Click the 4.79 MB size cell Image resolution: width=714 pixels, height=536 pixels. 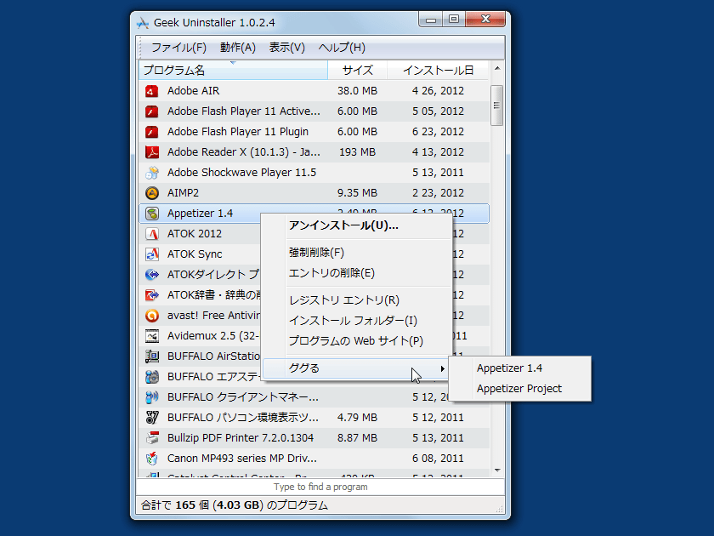pos(358,418)
